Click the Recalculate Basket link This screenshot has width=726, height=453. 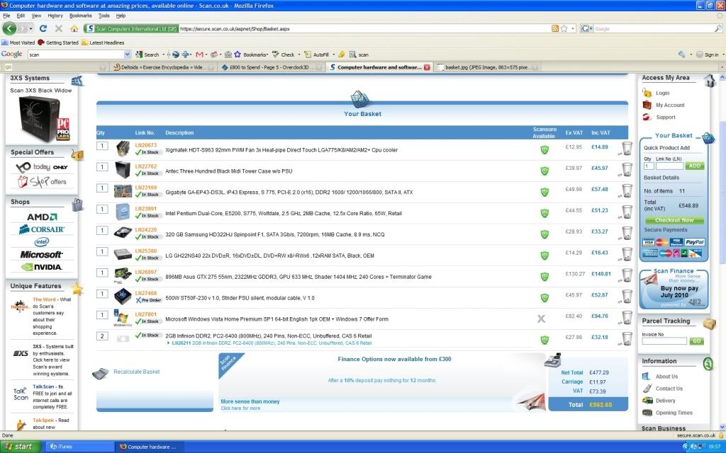click(137, 372)
